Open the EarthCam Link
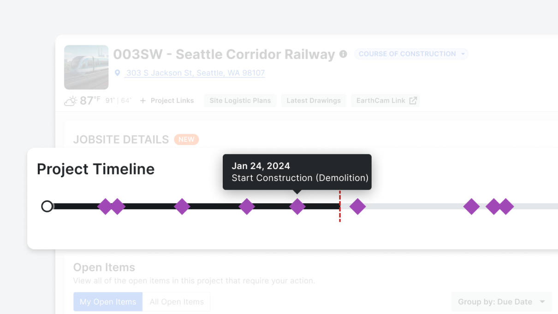Viewport: 558px width, 314px height. 381,100
